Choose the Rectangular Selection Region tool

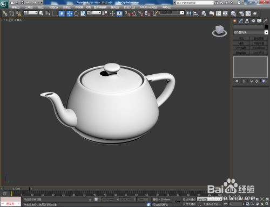coord(55,13)
